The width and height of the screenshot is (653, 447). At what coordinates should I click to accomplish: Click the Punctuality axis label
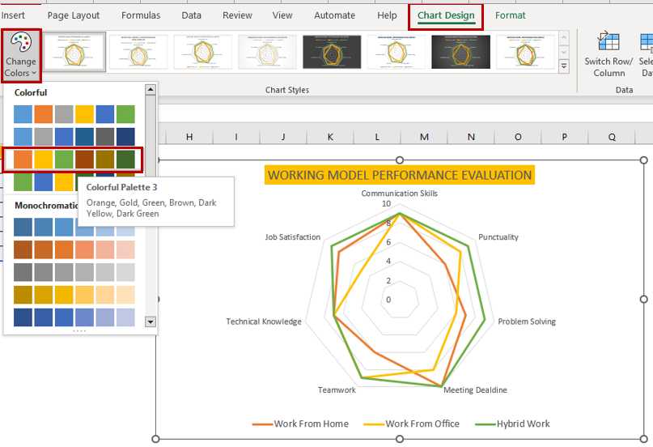[498, 237]
